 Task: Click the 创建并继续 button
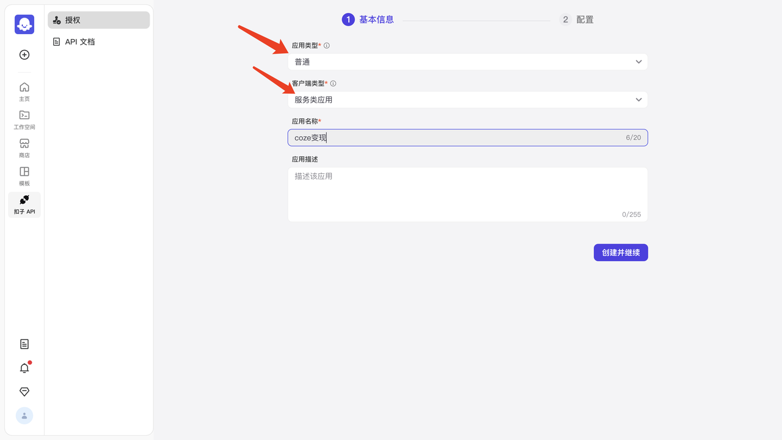[x=621, y=253]
